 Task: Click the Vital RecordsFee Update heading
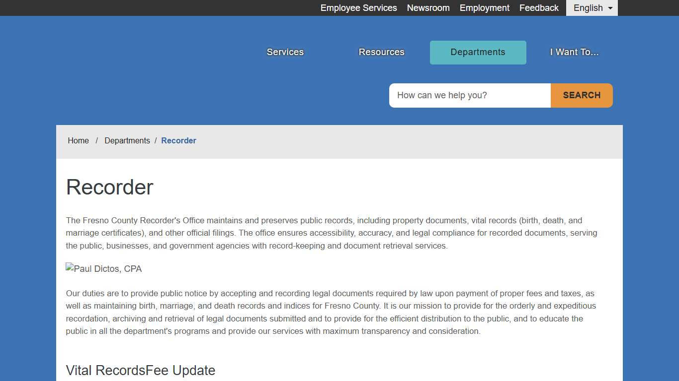tap(141, 371)
